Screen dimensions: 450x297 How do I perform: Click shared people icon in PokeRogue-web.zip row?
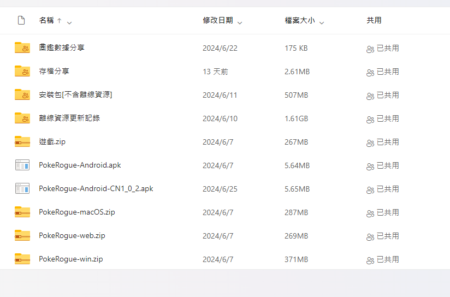point(370,237)
